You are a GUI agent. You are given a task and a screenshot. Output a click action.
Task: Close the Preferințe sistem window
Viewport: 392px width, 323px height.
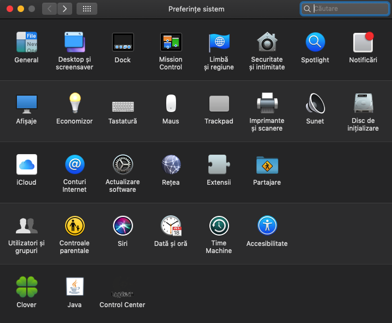[x=10, y=9]
